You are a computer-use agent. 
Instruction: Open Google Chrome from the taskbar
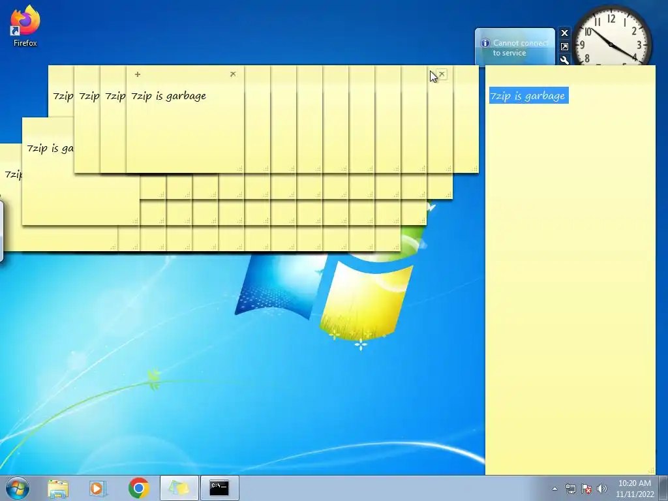click(x=138, y=488)
